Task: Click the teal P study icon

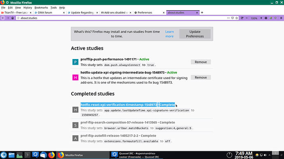Action: (75, 62)
